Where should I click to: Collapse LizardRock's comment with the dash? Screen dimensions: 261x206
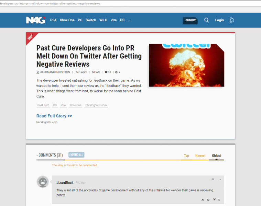(x=220, y=180)
